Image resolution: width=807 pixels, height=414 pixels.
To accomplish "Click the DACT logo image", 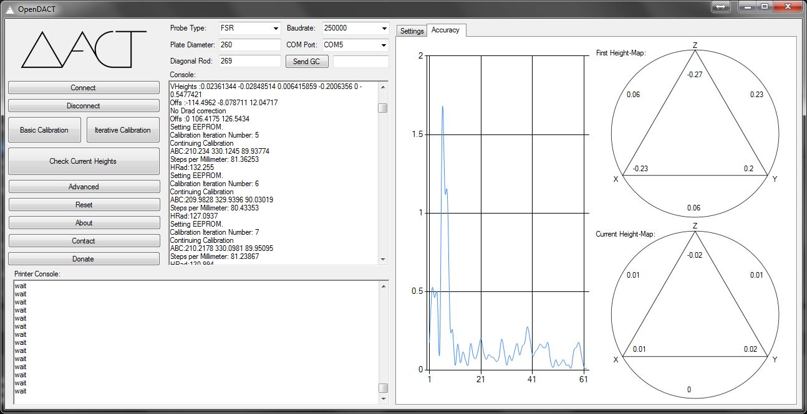I will (84, 49).
